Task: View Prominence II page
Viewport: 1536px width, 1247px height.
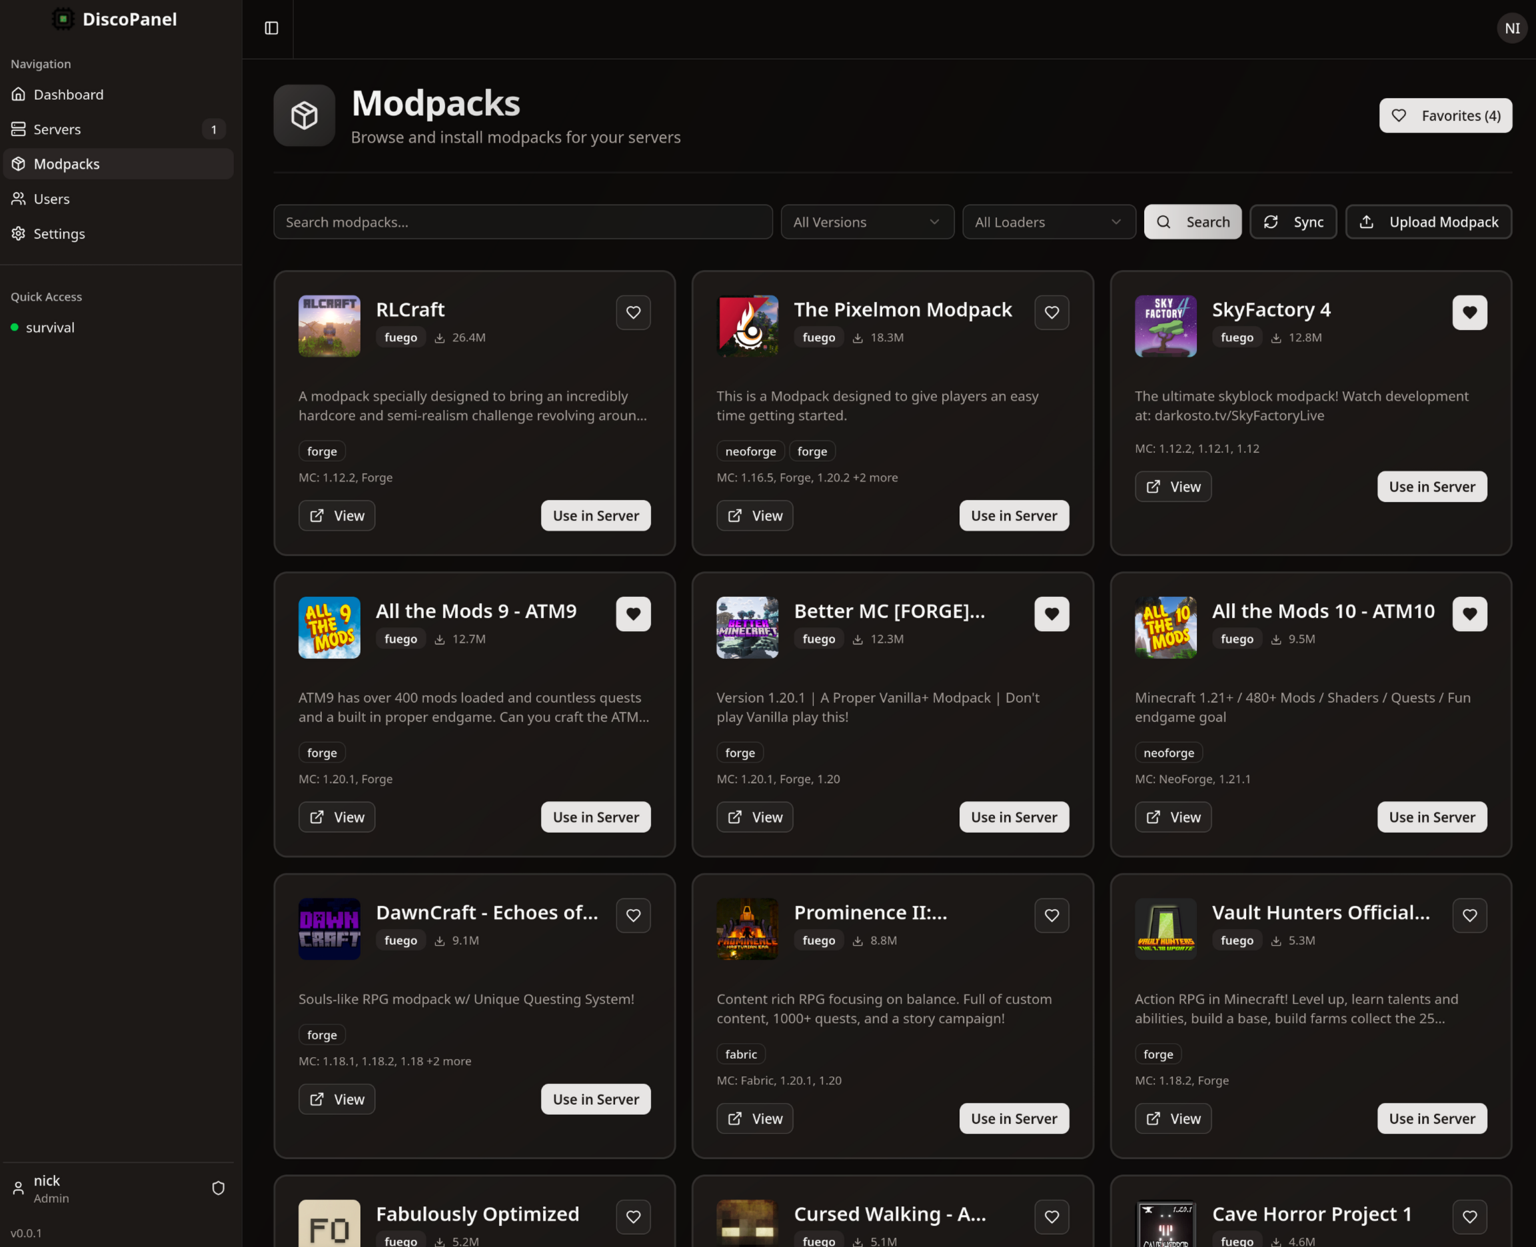Action: coord(755,1119)
